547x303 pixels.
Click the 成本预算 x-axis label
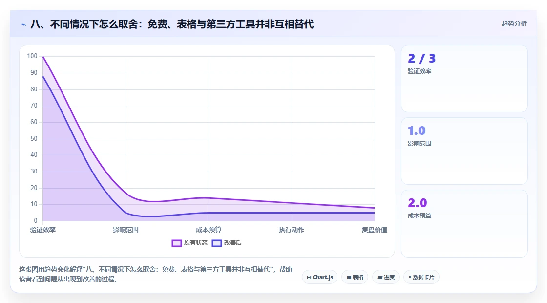pyautogui.click(x=209, y=230)
